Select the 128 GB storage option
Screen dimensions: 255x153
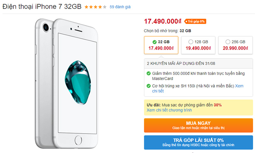click(198, 45)
